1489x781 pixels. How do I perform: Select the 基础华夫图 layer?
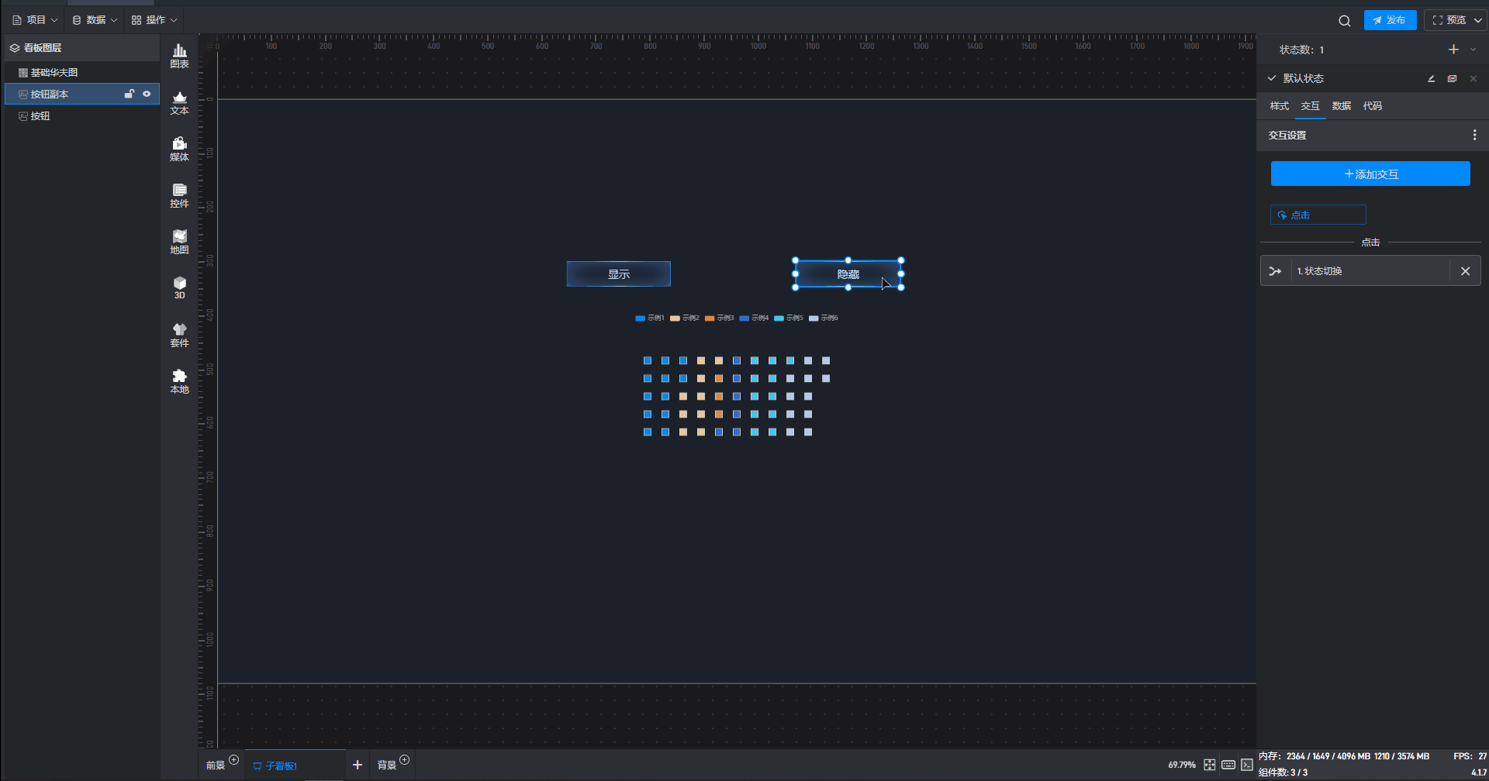81,72
